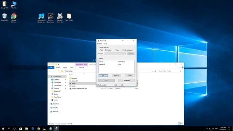Select the Combat Arms desktop shortcut
The width and height of the screenshot is (233, 131).
(x=60, y=18)
